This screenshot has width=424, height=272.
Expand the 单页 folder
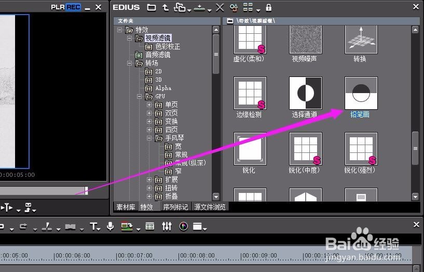(149, 105)
